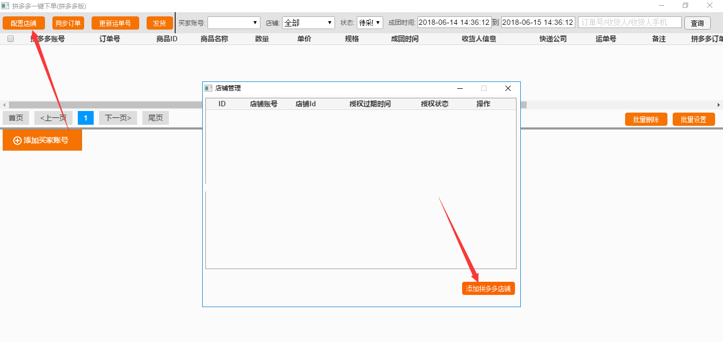Click the 商品ID column header
The image size is (723, 342).
click(167, 39)
